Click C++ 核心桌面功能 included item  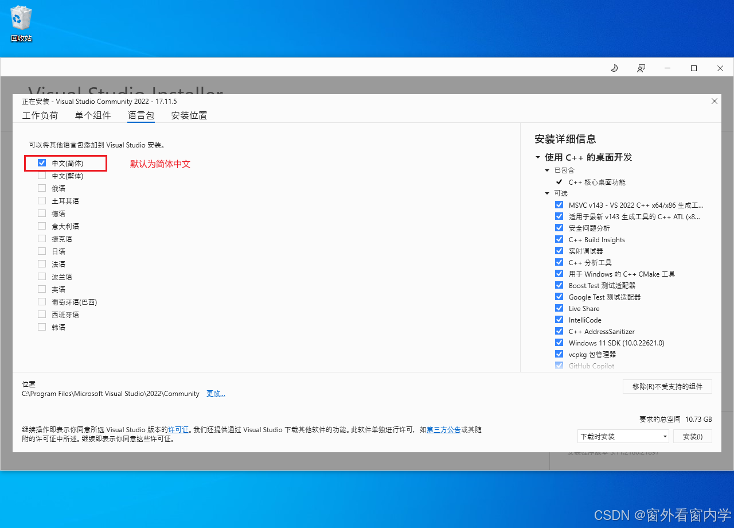pos(597,182)
